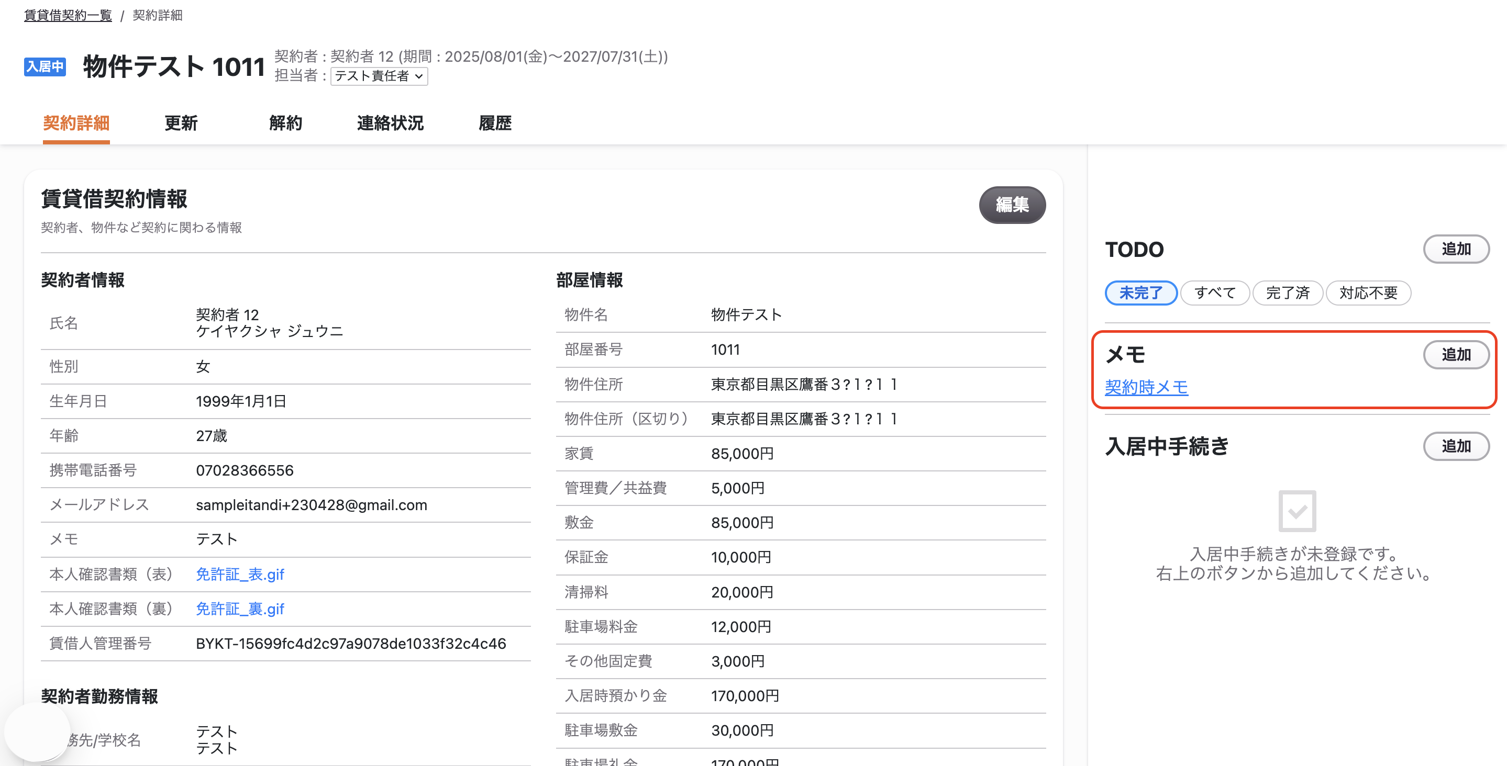
Task: Filter TODO list by 完了済
Action: coord(1288,293)
